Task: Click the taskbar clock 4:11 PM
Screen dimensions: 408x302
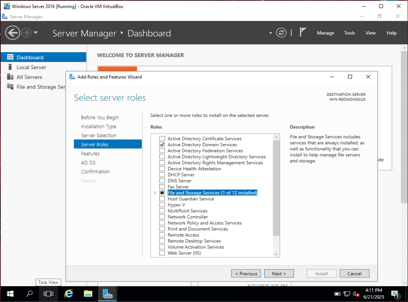Action: 374,290
